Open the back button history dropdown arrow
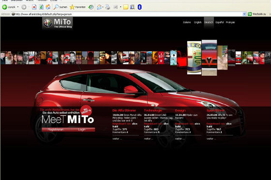 pos(18,7)
